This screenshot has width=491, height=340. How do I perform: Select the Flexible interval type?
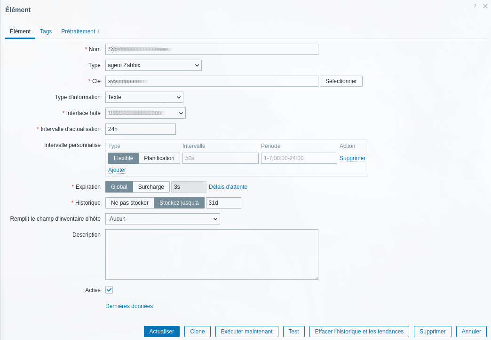(123, 158)
